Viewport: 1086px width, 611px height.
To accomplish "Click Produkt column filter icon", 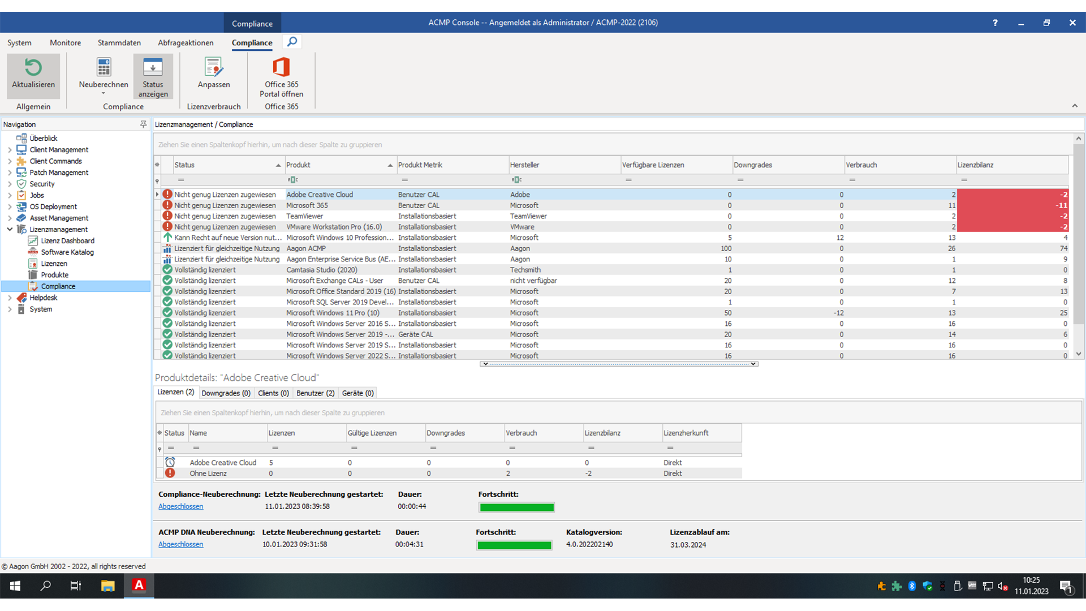I will 292,180.
